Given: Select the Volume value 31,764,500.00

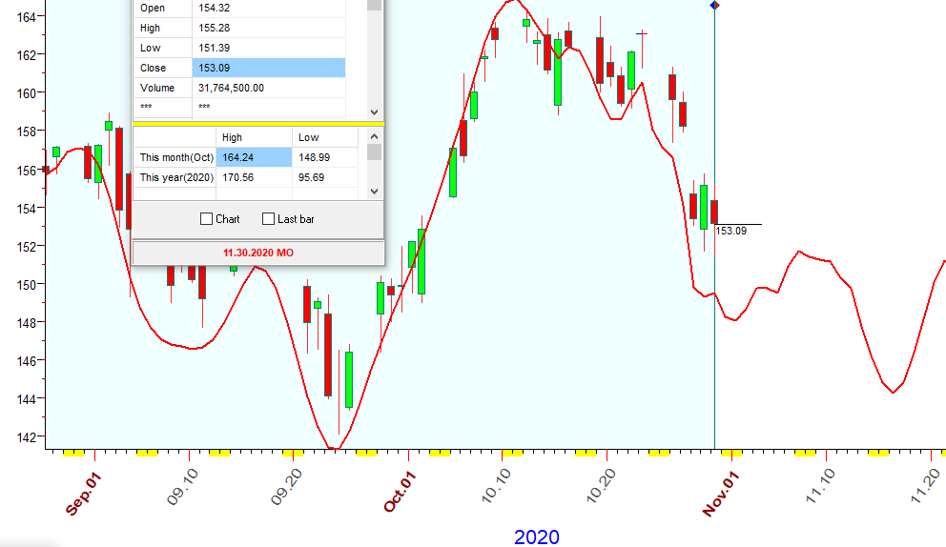Looking at the screenshot, I should [268, 88].
